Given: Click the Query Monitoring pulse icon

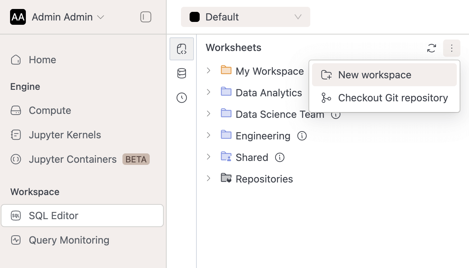Looking at the screenshot, I should pyautogui.click(x=16, y=240).
